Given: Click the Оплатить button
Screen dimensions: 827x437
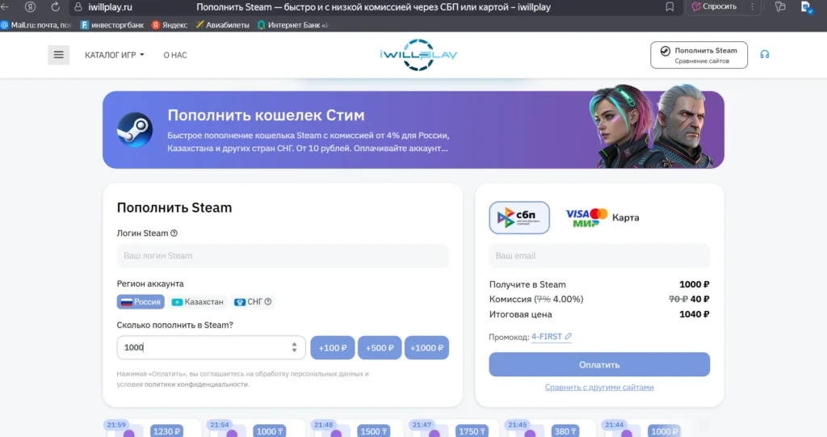Looking at the screenshot, I should (599, 364).
